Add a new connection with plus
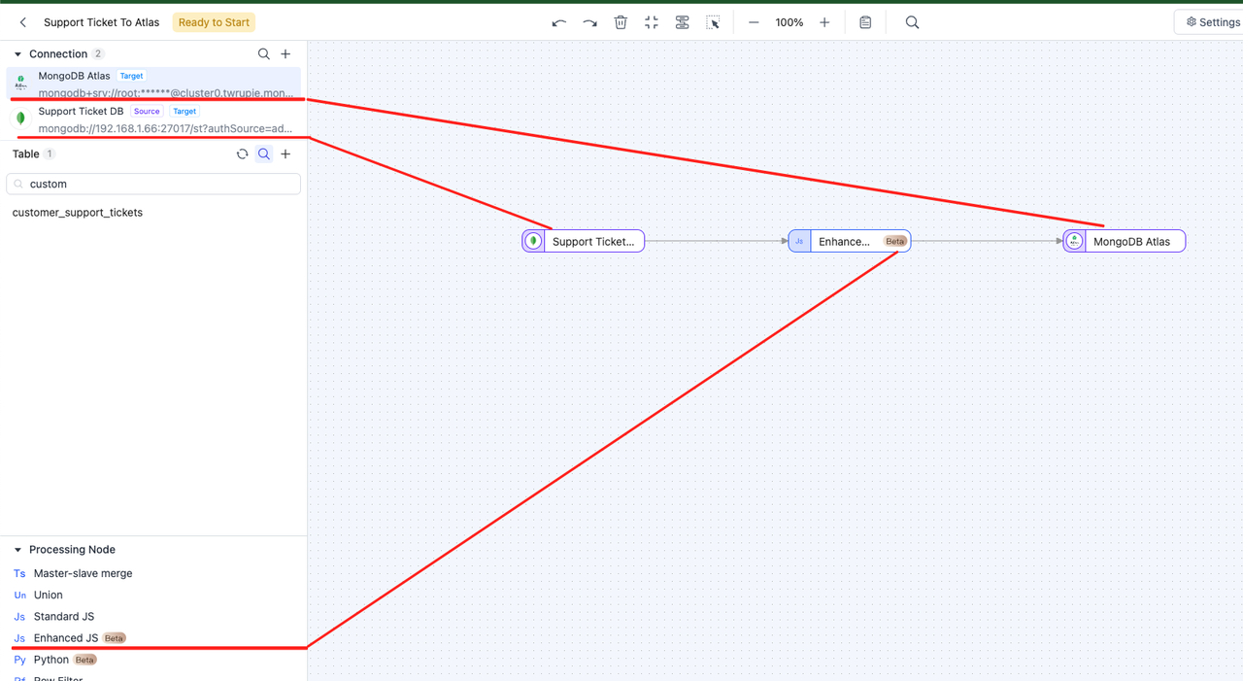1243x681 pixels. coord(286,54)
